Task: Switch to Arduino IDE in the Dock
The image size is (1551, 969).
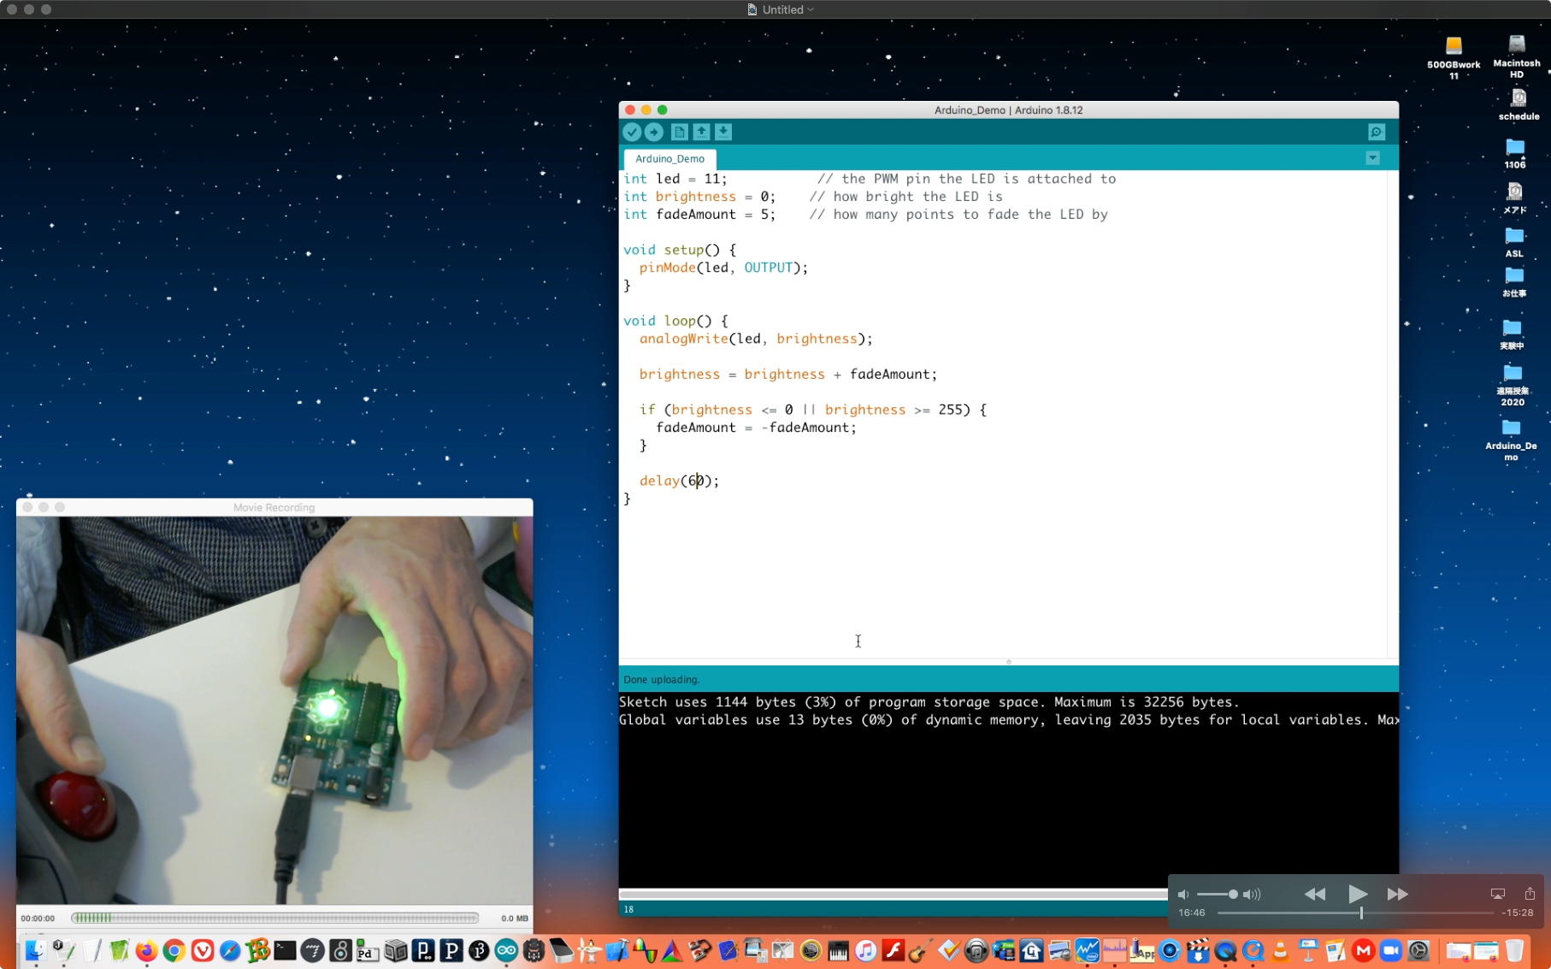Action: (506, 950)
